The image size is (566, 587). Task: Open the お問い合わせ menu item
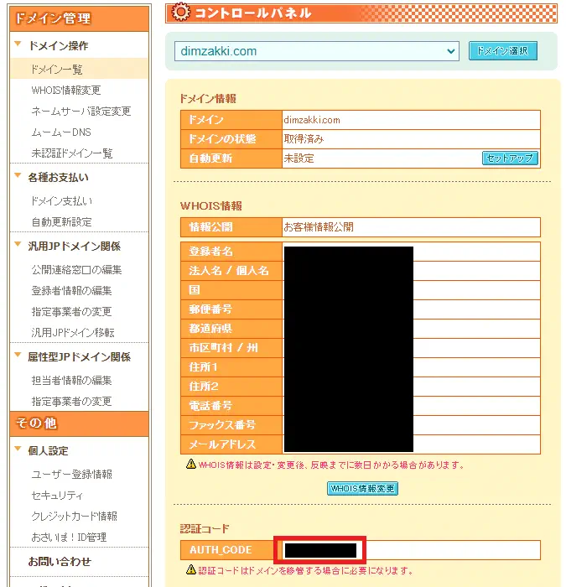(x=59, y=561)
